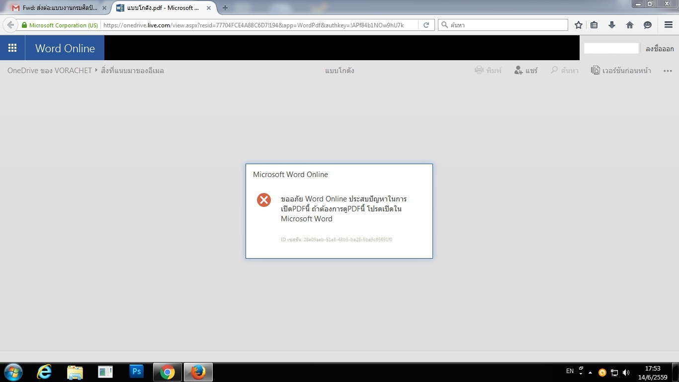Go to the Firefox home page icon
679x382 pixels.
click(x=630, y=25)
